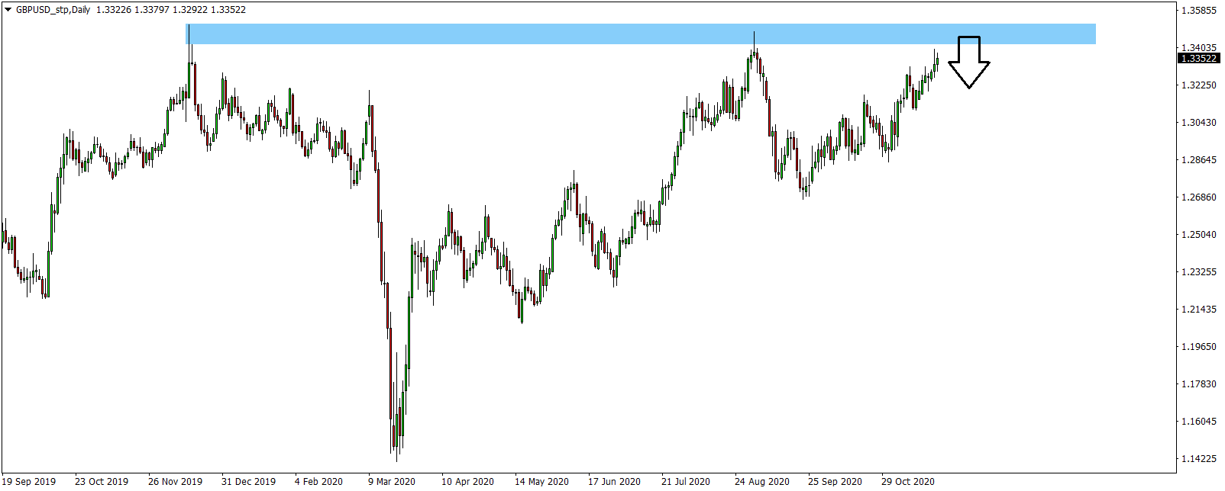Screen dimensions: 1225x491
Task: Click the 31 Dec 2019 date label
Action: 249,482
